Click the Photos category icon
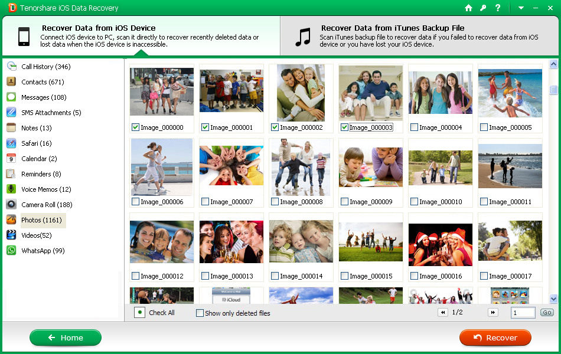Viewport: 561px width, 354px height. (x=11, y=220)
